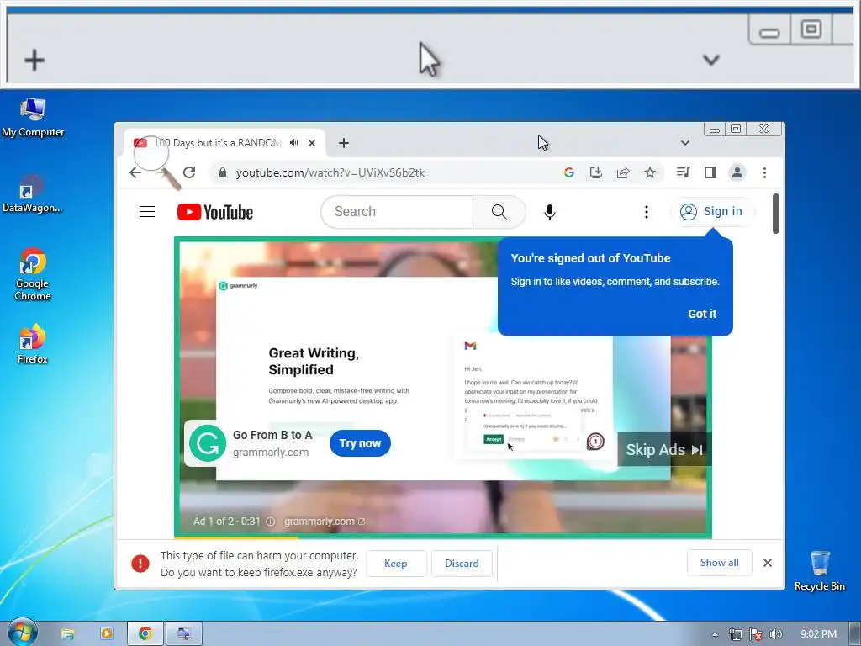Share this page using the share icon
Screen dimensions: 861x646
tap(623, 172)
